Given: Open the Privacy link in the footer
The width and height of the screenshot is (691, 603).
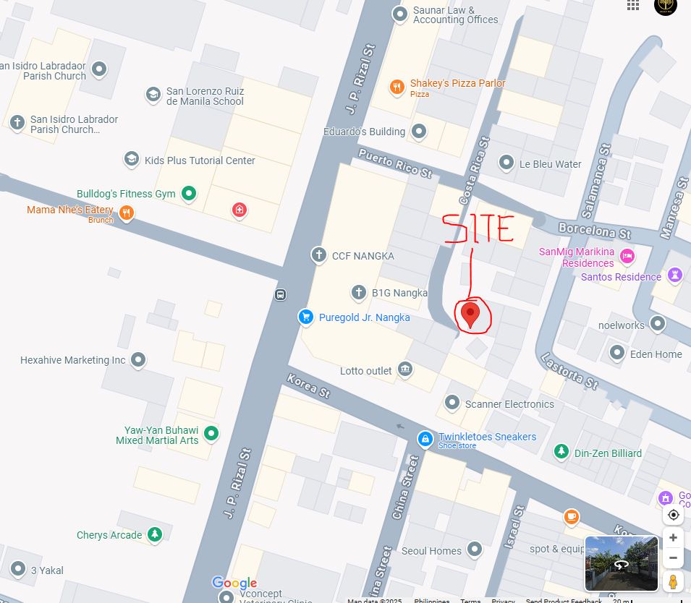Looking at the screenshot, I should tap(504, 600).
